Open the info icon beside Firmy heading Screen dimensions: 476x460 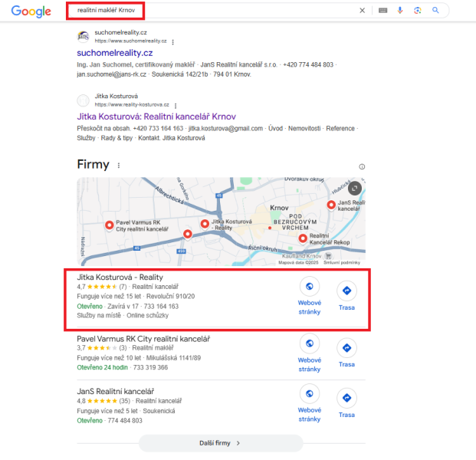coord(362,166)
